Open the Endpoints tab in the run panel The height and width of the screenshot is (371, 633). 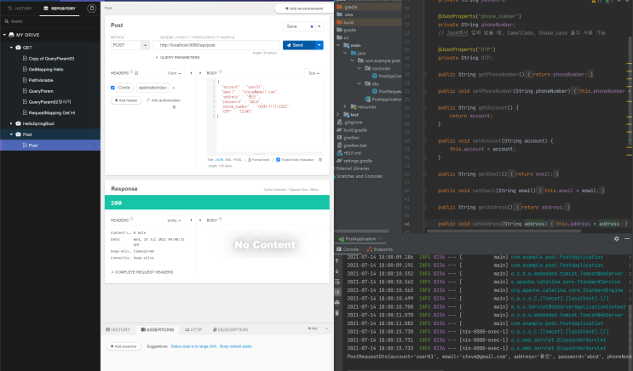pos(379,249)
